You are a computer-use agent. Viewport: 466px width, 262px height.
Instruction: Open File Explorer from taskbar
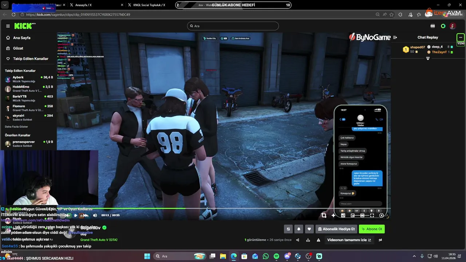(x=223, y=256)
